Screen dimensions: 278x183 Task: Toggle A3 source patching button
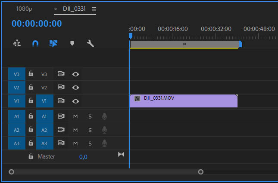(17, 143)
